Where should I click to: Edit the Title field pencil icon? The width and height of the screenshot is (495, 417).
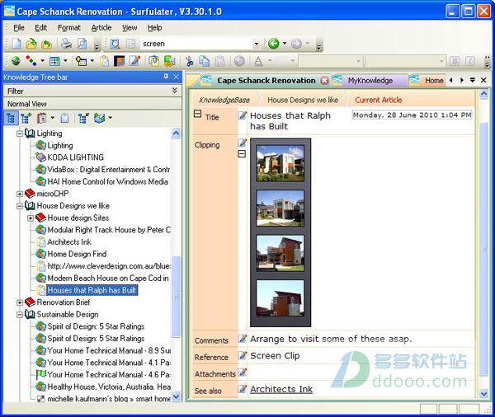click(242, 115)
